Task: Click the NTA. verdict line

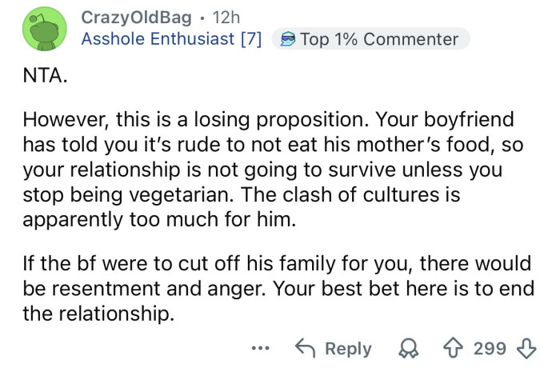Action: click(x=44, y=79)
